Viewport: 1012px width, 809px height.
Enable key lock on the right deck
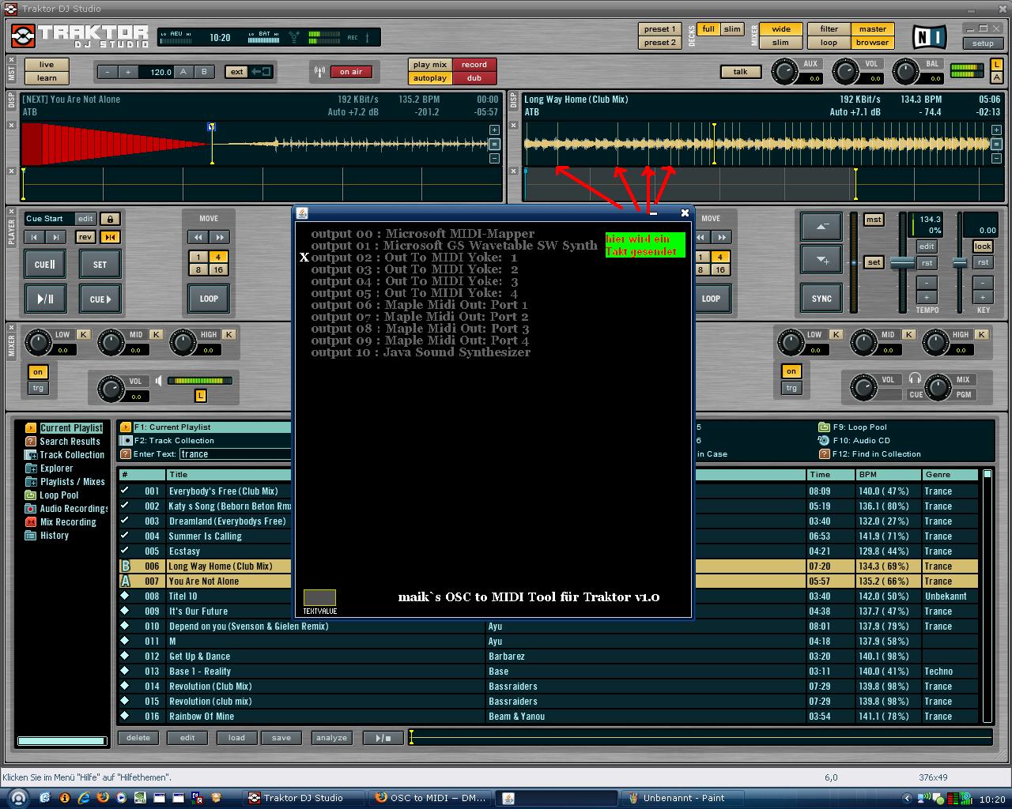tap(982, 246)
